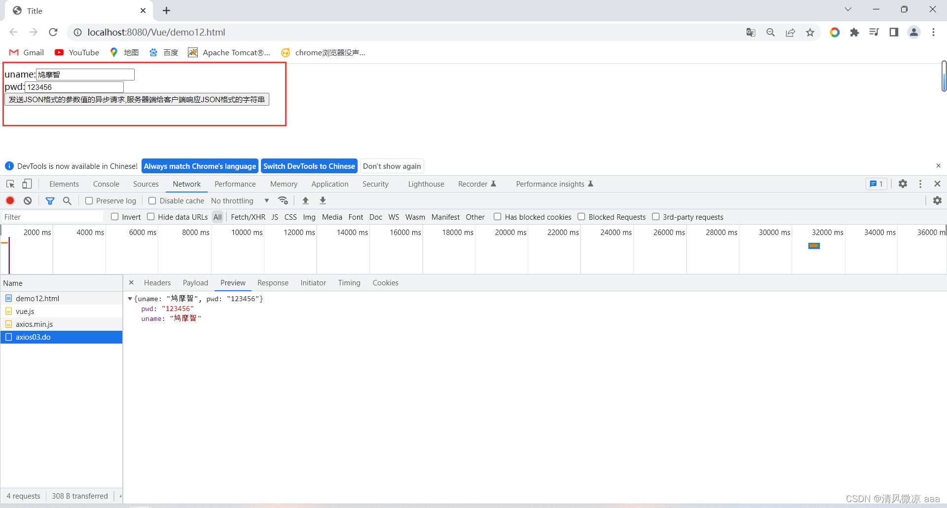Screen dimensions: 947x508
Task: Switch to the Elements tab
Action: click(x=64, y=184)
